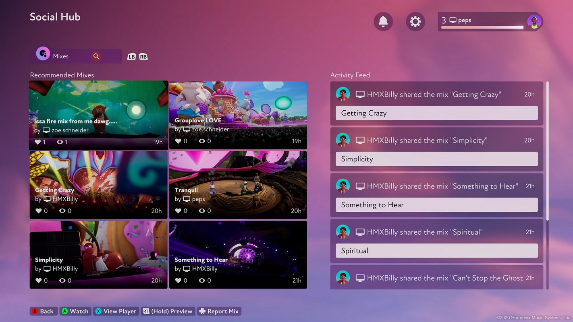Click the heart on the Tranquil mix
Viewport: 573px width, 322px height.
[178, 211]
